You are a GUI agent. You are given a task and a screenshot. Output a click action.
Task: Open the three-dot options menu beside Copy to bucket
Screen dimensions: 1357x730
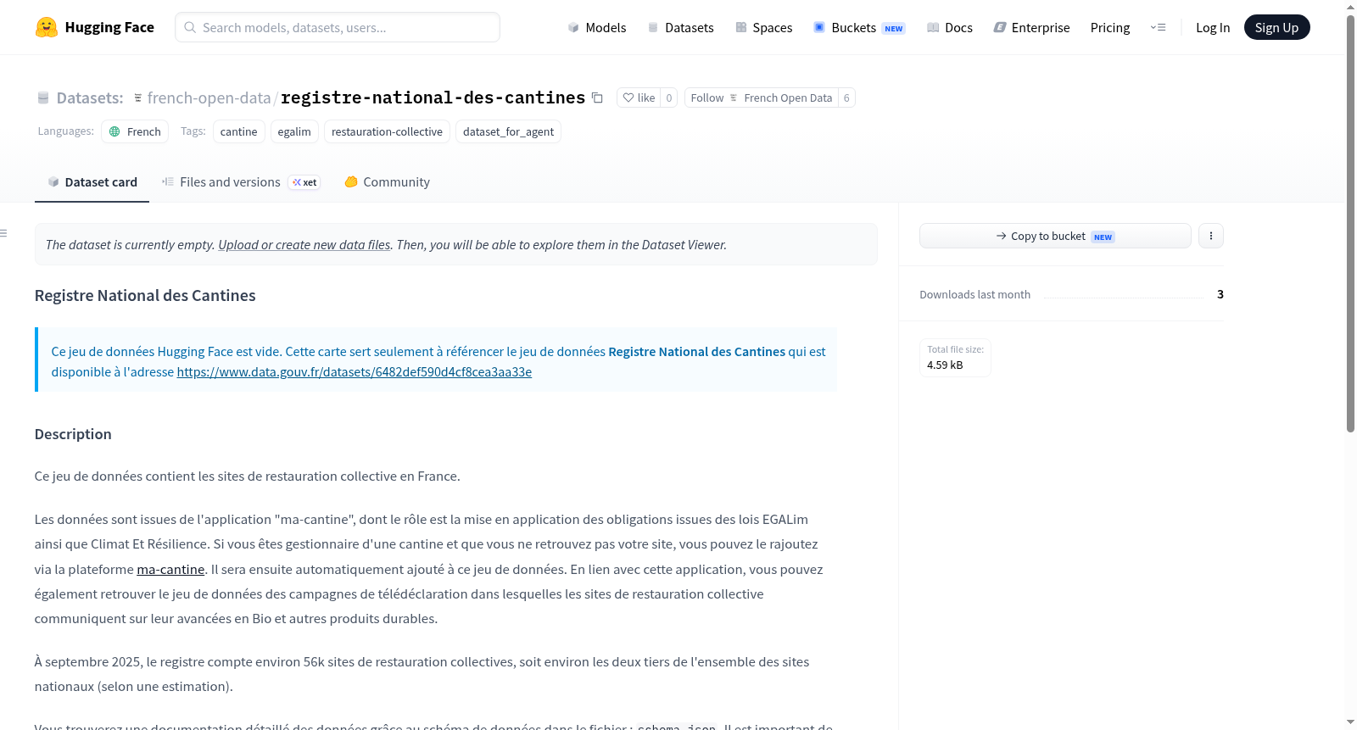click(1211, 236)
